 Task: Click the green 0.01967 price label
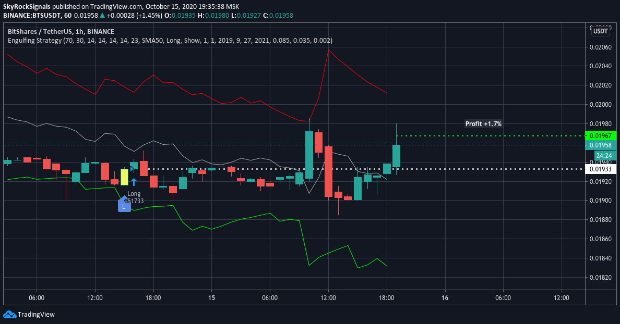(601, 135)
